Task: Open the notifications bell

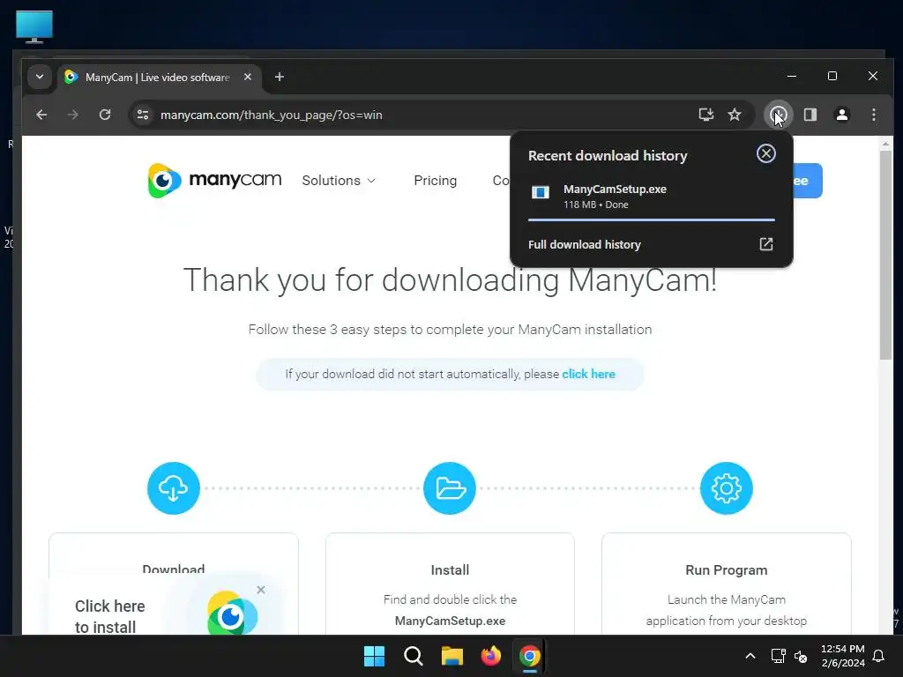Action: tap(878, 656)
